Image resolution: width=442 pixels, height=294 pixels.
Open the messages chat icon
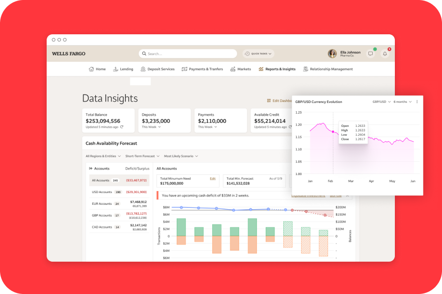coord(371,53)
